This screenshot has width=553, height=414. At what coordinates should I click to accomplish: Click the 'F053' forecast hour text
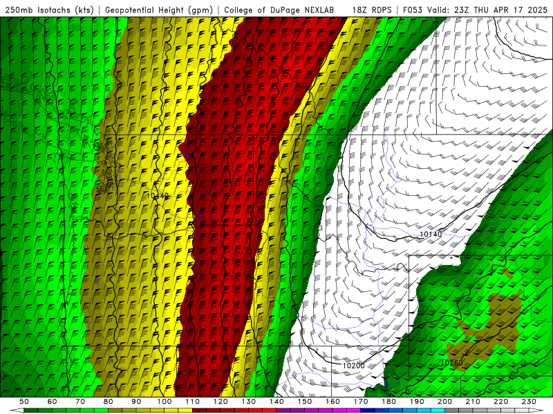(x=412, y=10)
